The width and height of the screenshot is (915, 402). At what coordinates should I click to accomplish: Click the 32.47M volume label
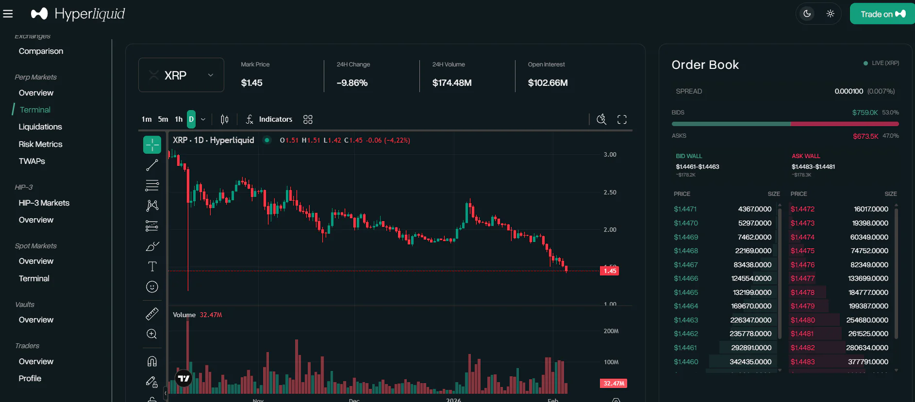614,383
